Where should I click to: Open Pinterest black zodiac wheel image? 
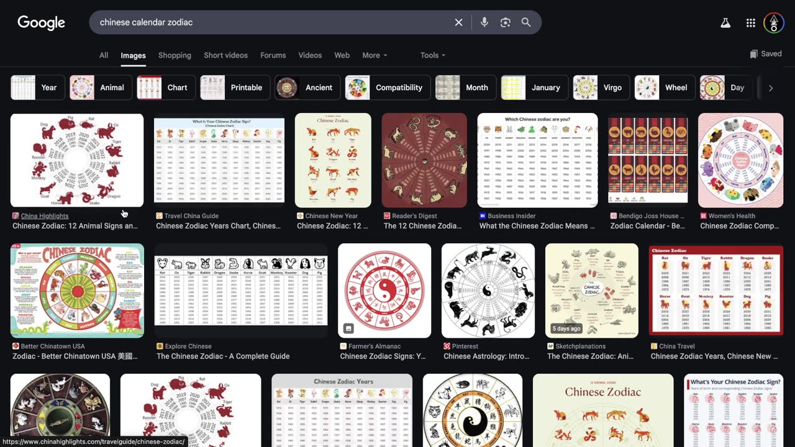click(x=488, y=291)
